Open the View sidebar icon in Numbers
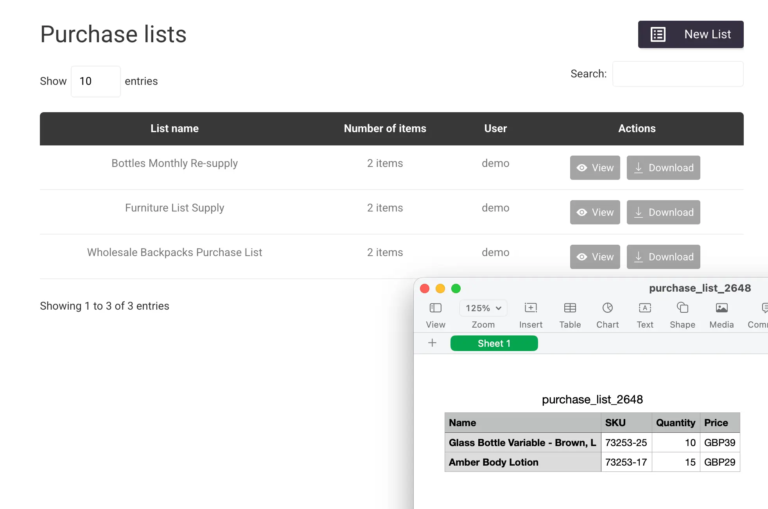This screenshot has width=768, height=509. (435, 308)
